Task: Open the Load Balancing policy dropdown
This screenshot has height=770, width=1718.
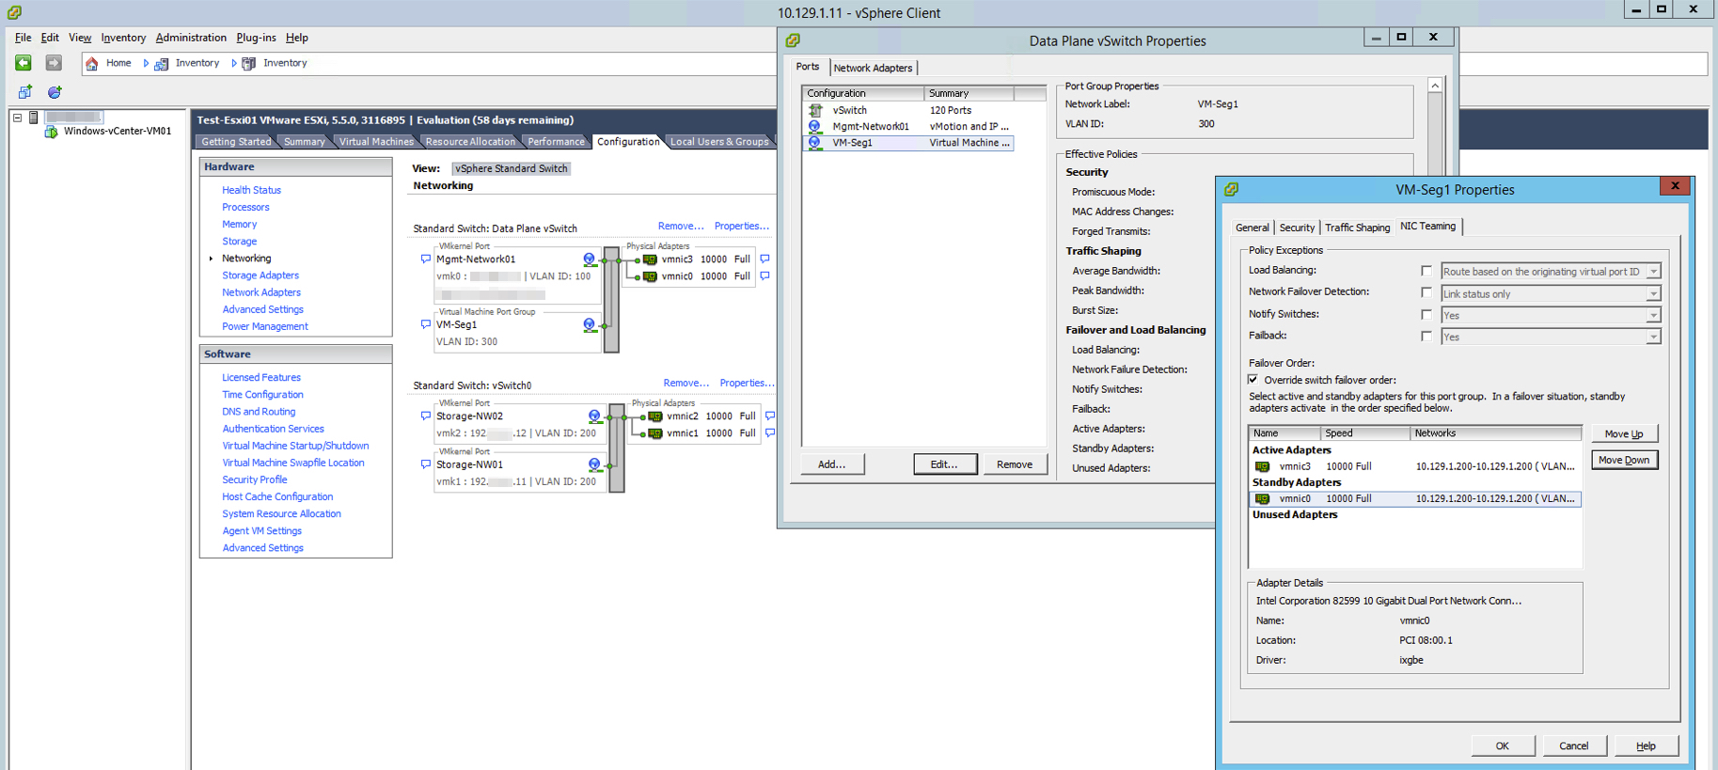Action: point(1652,273)
